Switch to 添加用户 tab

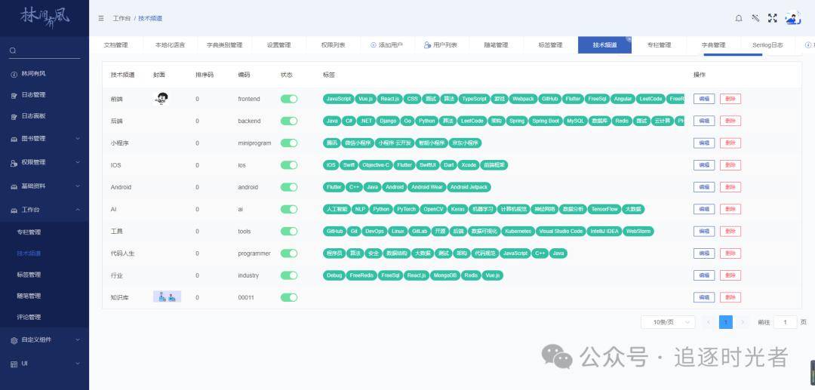point(387,45)
